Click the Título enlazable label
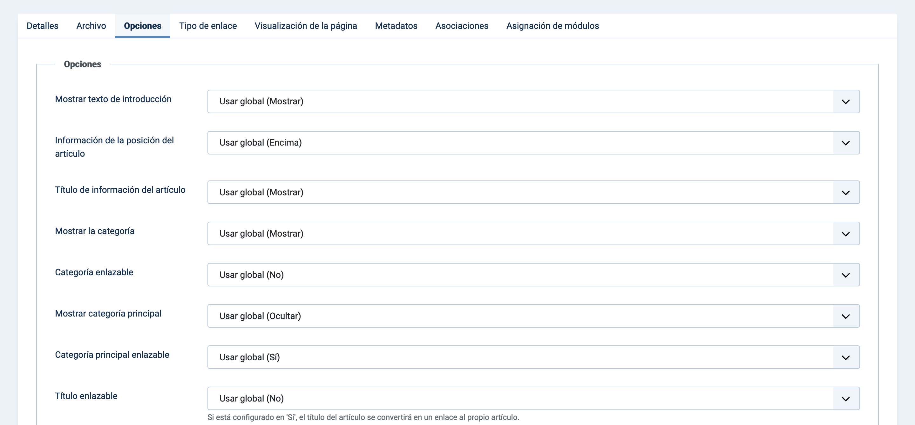This screenshot has width=915, height=425. click(x=86, y=396)
